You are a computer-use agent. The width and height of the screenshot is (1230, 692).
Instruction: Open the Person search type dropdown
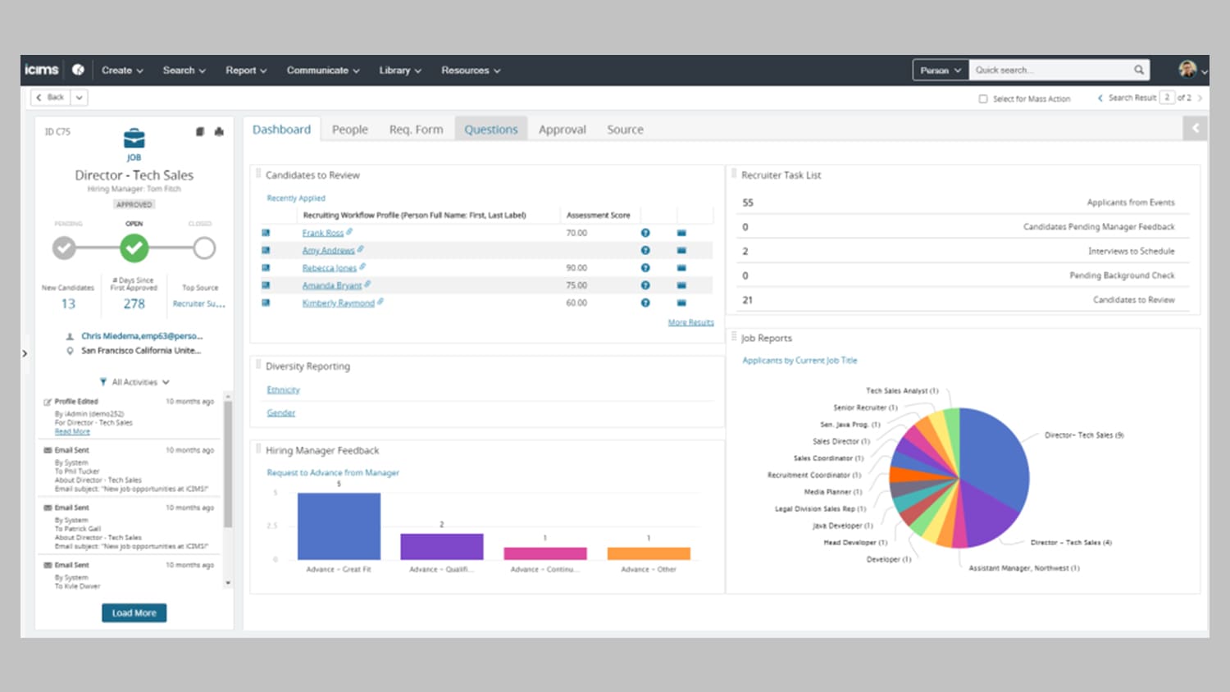point(940,71)
